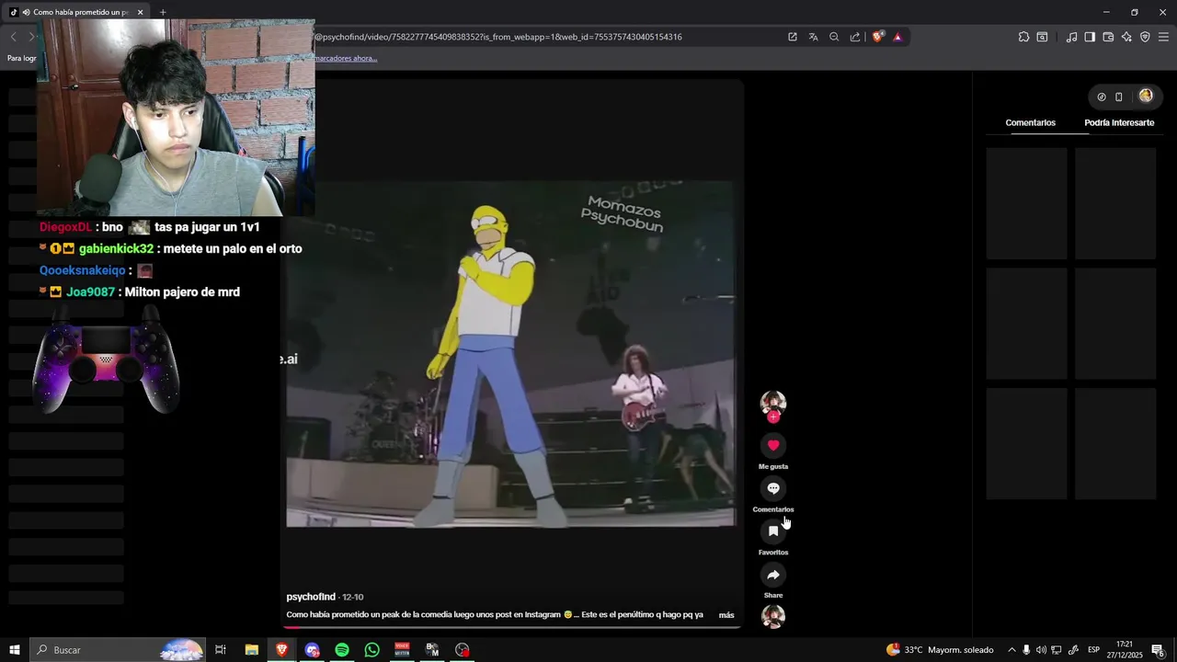
Task: Open the TikTok profile avatar menu
Action: click(x=1146, y=96)
